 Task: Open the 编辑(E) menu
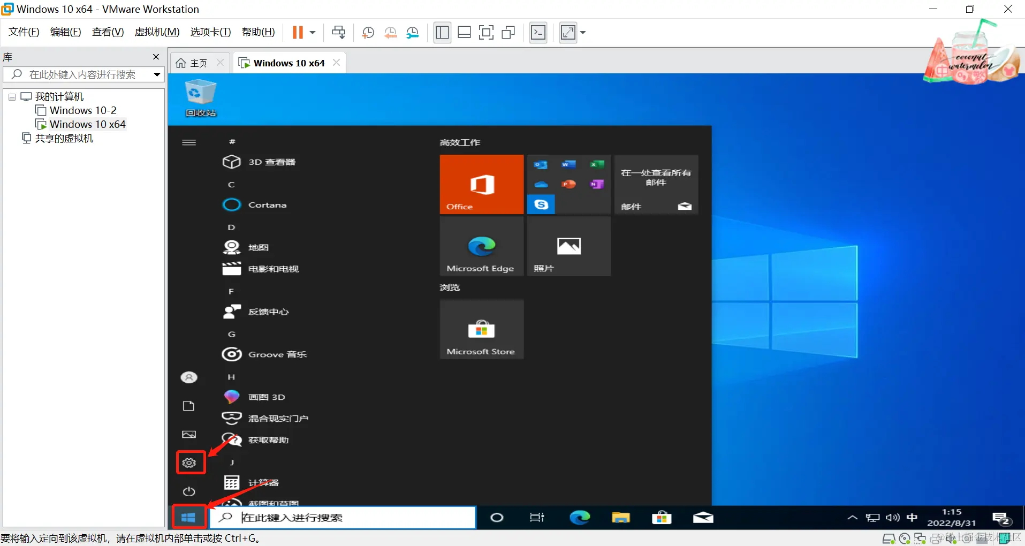tap(65, 32)
